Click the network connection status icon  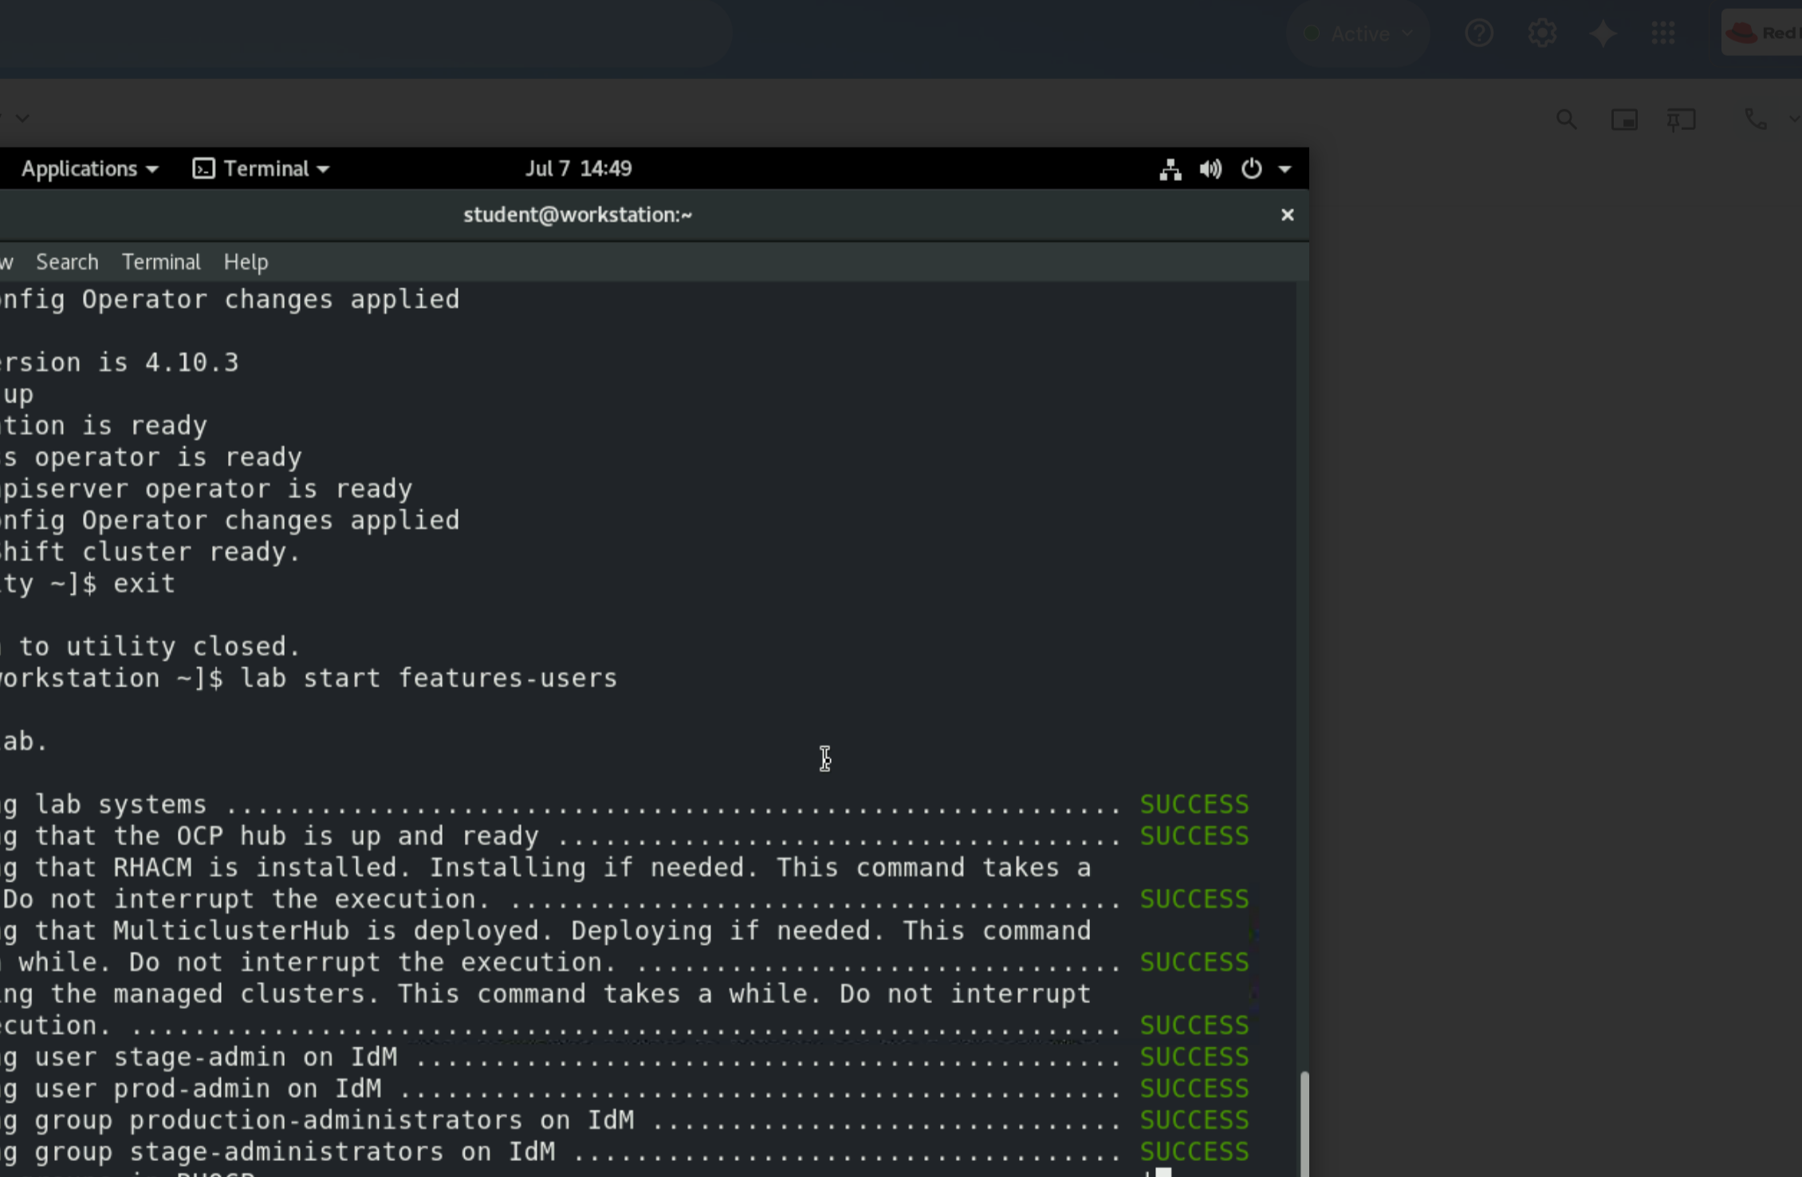tap(1170, 169)
